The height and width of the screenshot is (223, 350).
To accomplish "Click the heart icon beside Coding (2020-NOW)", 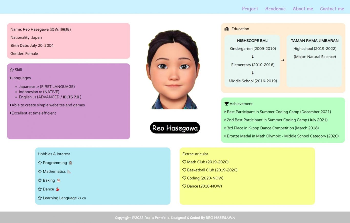I will click(x=184, y=178).
